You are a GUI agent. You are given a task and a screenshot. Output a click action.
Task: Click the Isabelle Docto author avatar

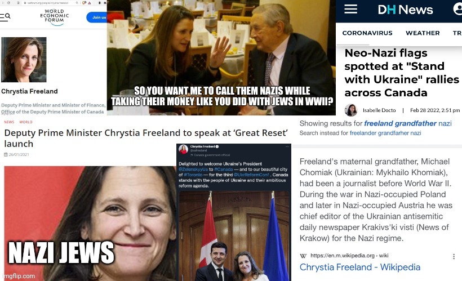[351, 110]
